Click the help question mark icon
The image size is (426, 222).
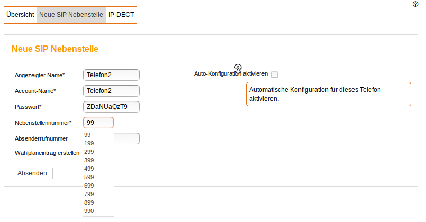(415, 4)
